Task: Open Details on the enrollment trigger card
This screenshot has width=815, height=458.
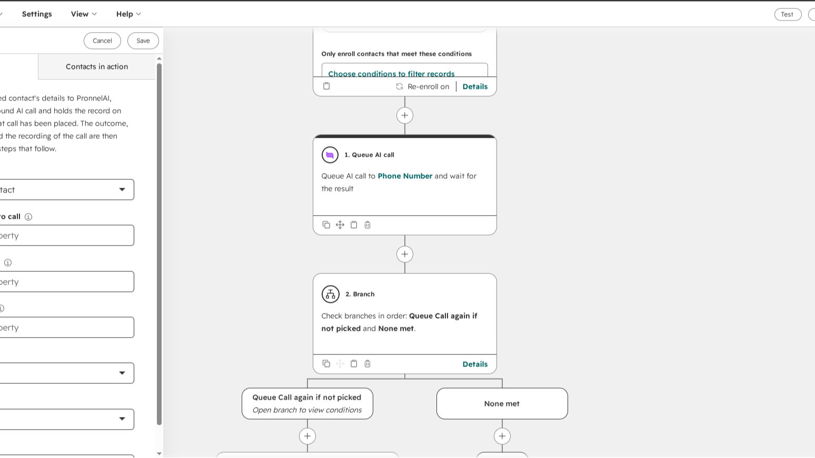Action: pyautogui.click(x=475, y=87)
